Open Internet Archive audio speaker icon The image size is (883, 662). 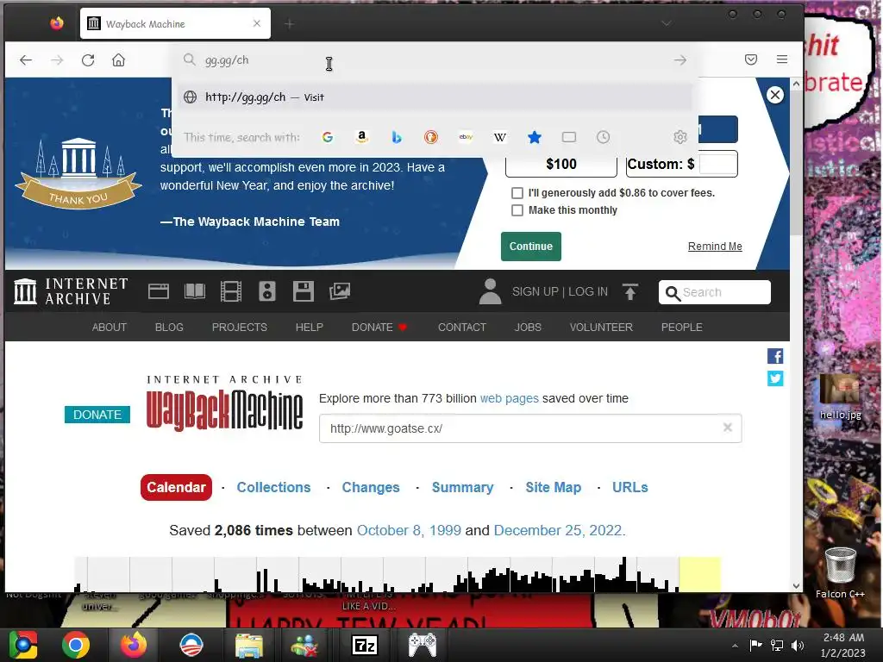(267, 291)
